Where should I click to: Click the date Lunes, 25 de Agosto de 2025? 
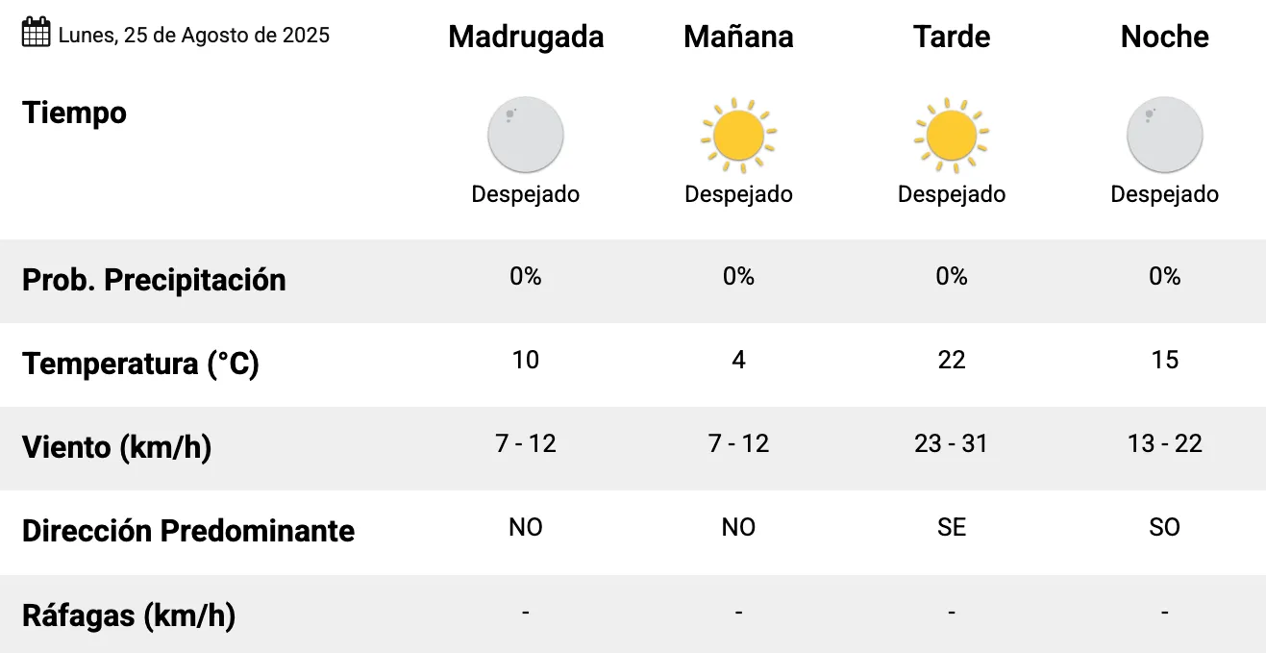pos(194,36)
